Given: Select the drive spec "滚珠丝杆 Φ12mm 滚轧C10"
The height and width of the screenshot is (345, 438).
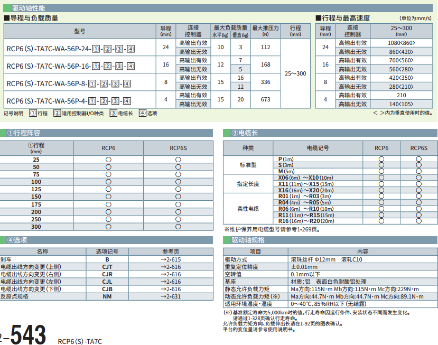Looking at the screenshot, I should (327, 259).
